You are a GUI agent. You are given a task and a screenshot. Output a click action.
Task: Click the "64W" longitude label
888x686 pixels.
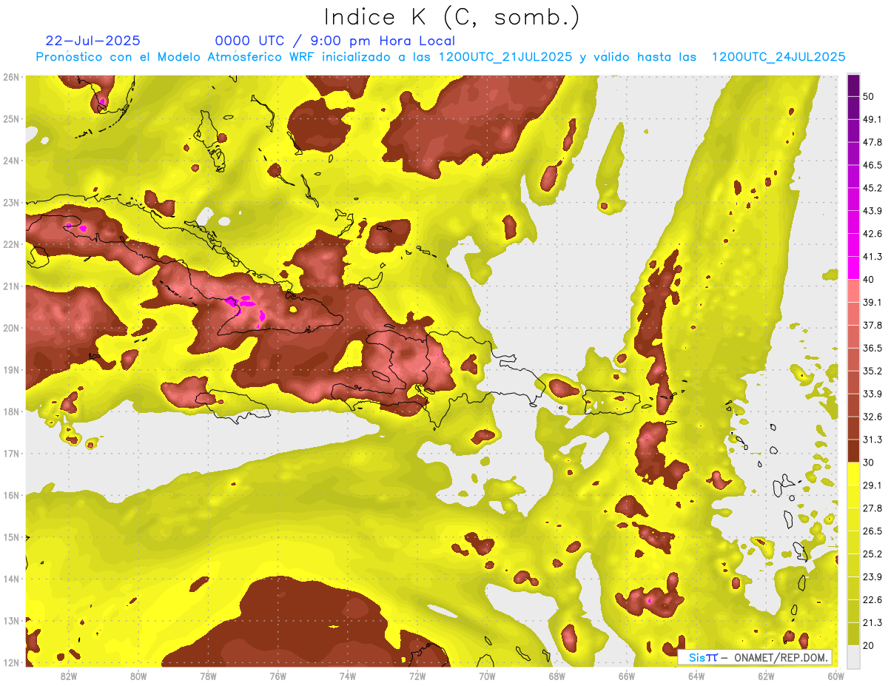[696, 676]
